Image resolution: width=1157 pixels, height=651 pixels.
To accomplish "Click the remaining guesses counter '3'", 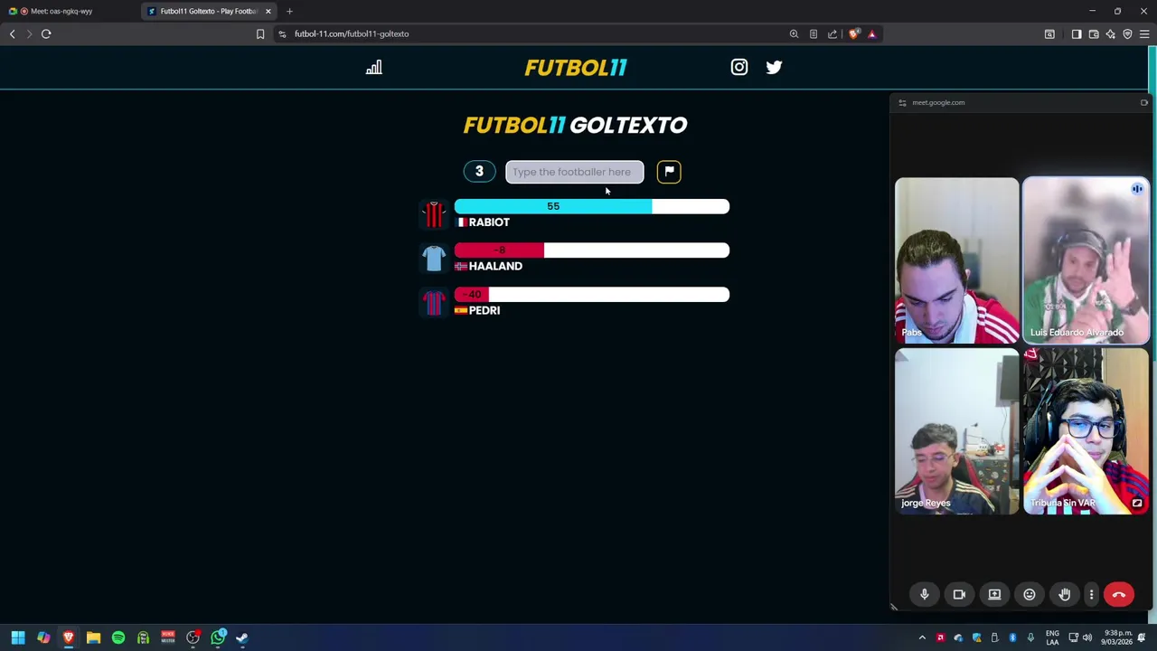I will [480, 172].
